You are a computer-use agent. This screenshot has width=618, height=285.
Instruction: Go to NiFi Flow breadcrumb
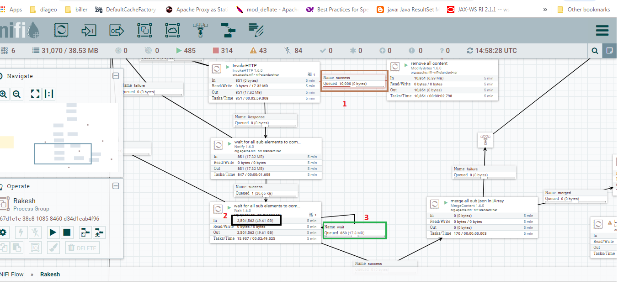tap(11, 274)
